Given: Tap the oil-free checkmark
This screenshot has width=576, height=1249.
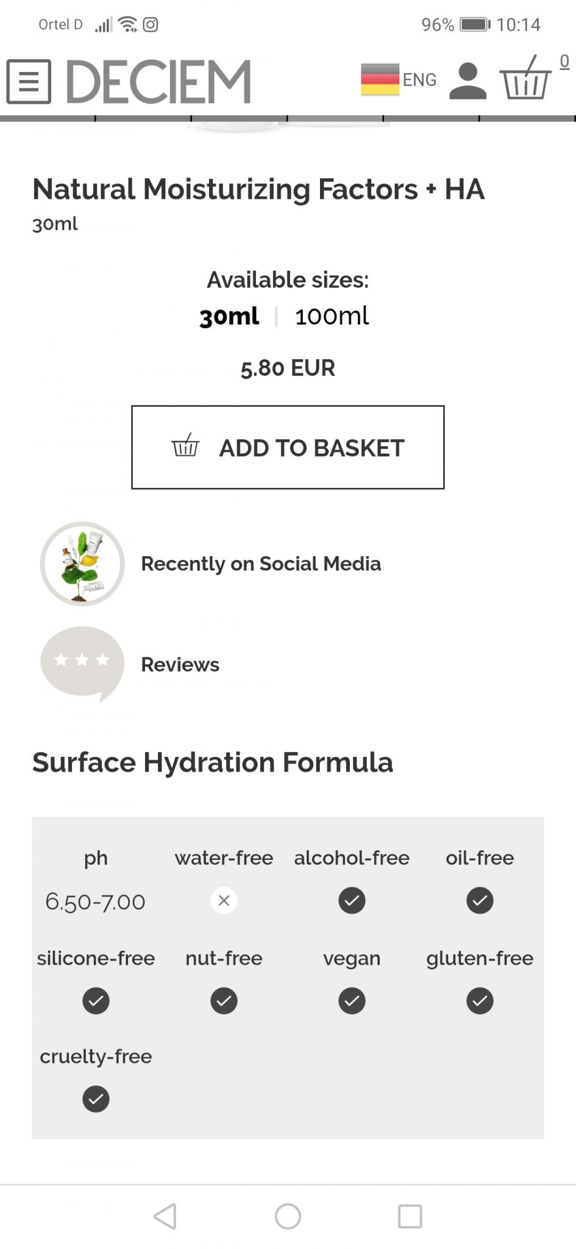Looking at the screenshot, I should pos(480,901).
